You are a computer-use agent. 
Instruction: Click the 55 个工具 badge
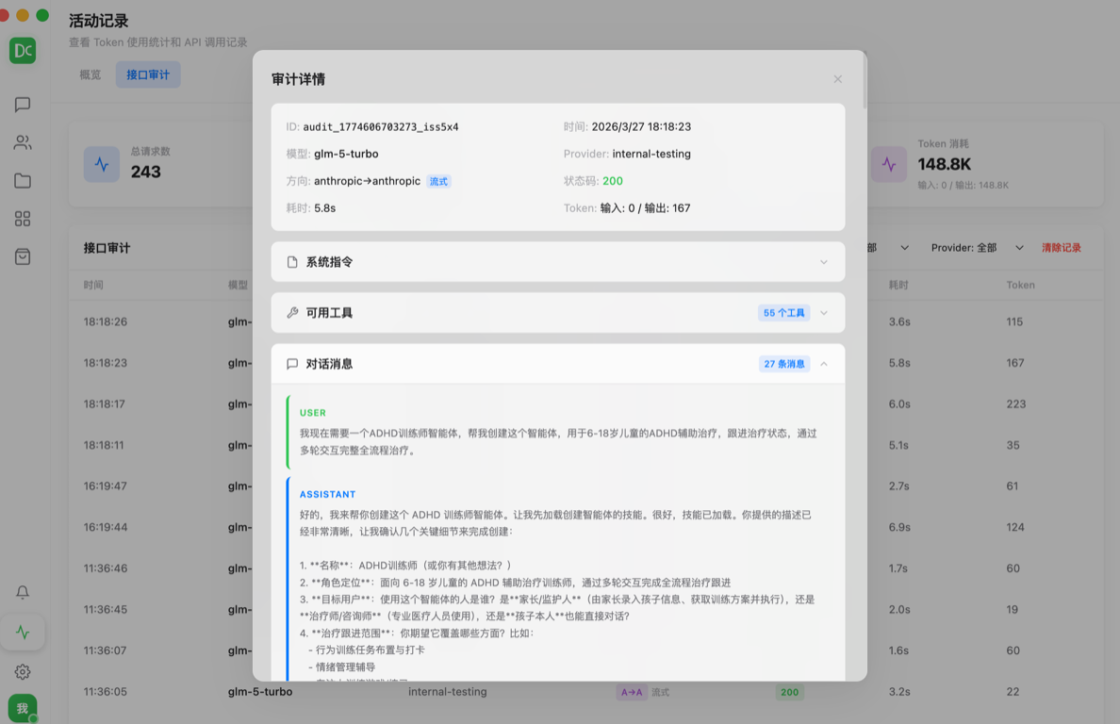click(783, 312)
